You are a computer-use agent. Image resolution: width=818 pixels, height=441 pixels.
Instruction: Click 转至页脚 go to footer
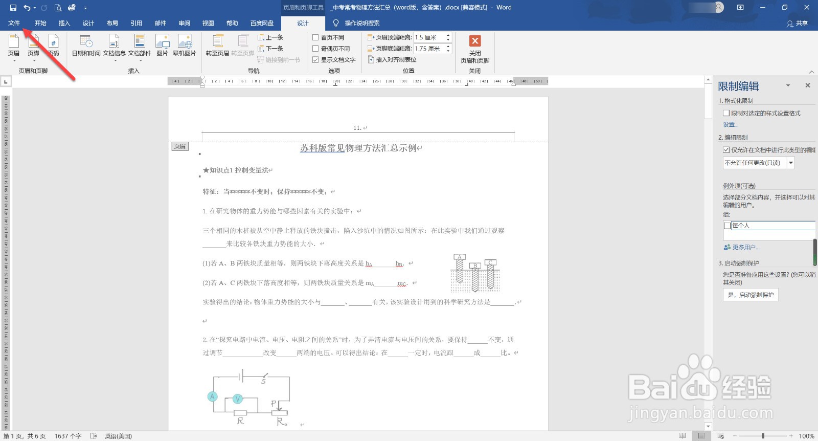243,45
